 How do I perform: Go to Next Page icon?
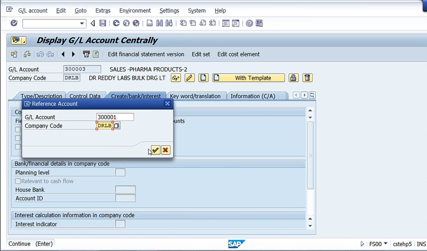pyautogui.click(x=203, y=23)
